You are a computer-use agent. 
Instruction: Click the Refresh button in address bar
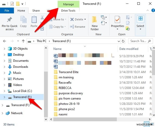coord(123,41)
